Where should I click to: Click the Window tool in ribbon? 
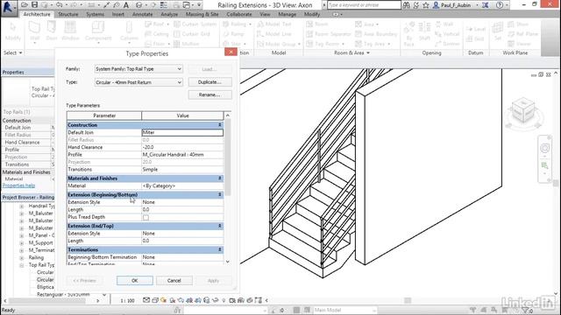tap(70, 31)
